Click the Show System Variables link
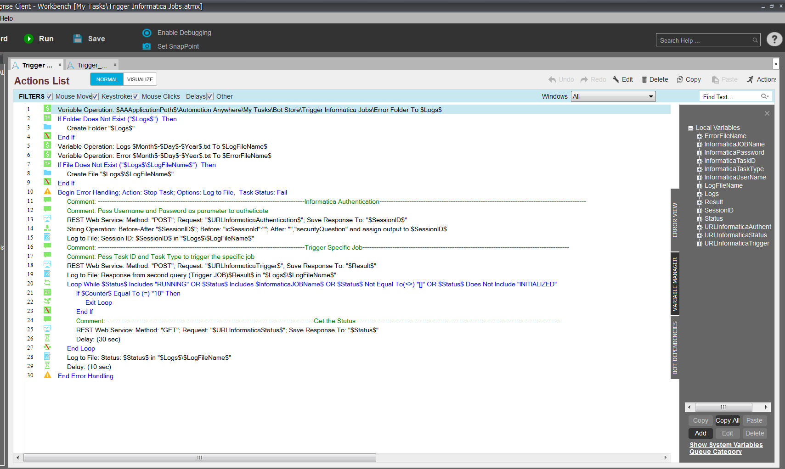The width and height of the screenshot is (785, 469). [726, 445]
